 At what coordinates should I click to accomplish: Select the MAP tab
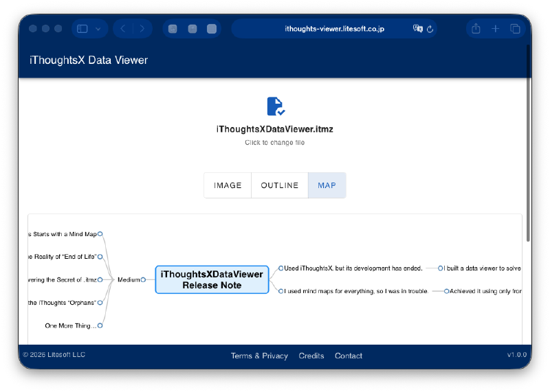pos(327,185)
